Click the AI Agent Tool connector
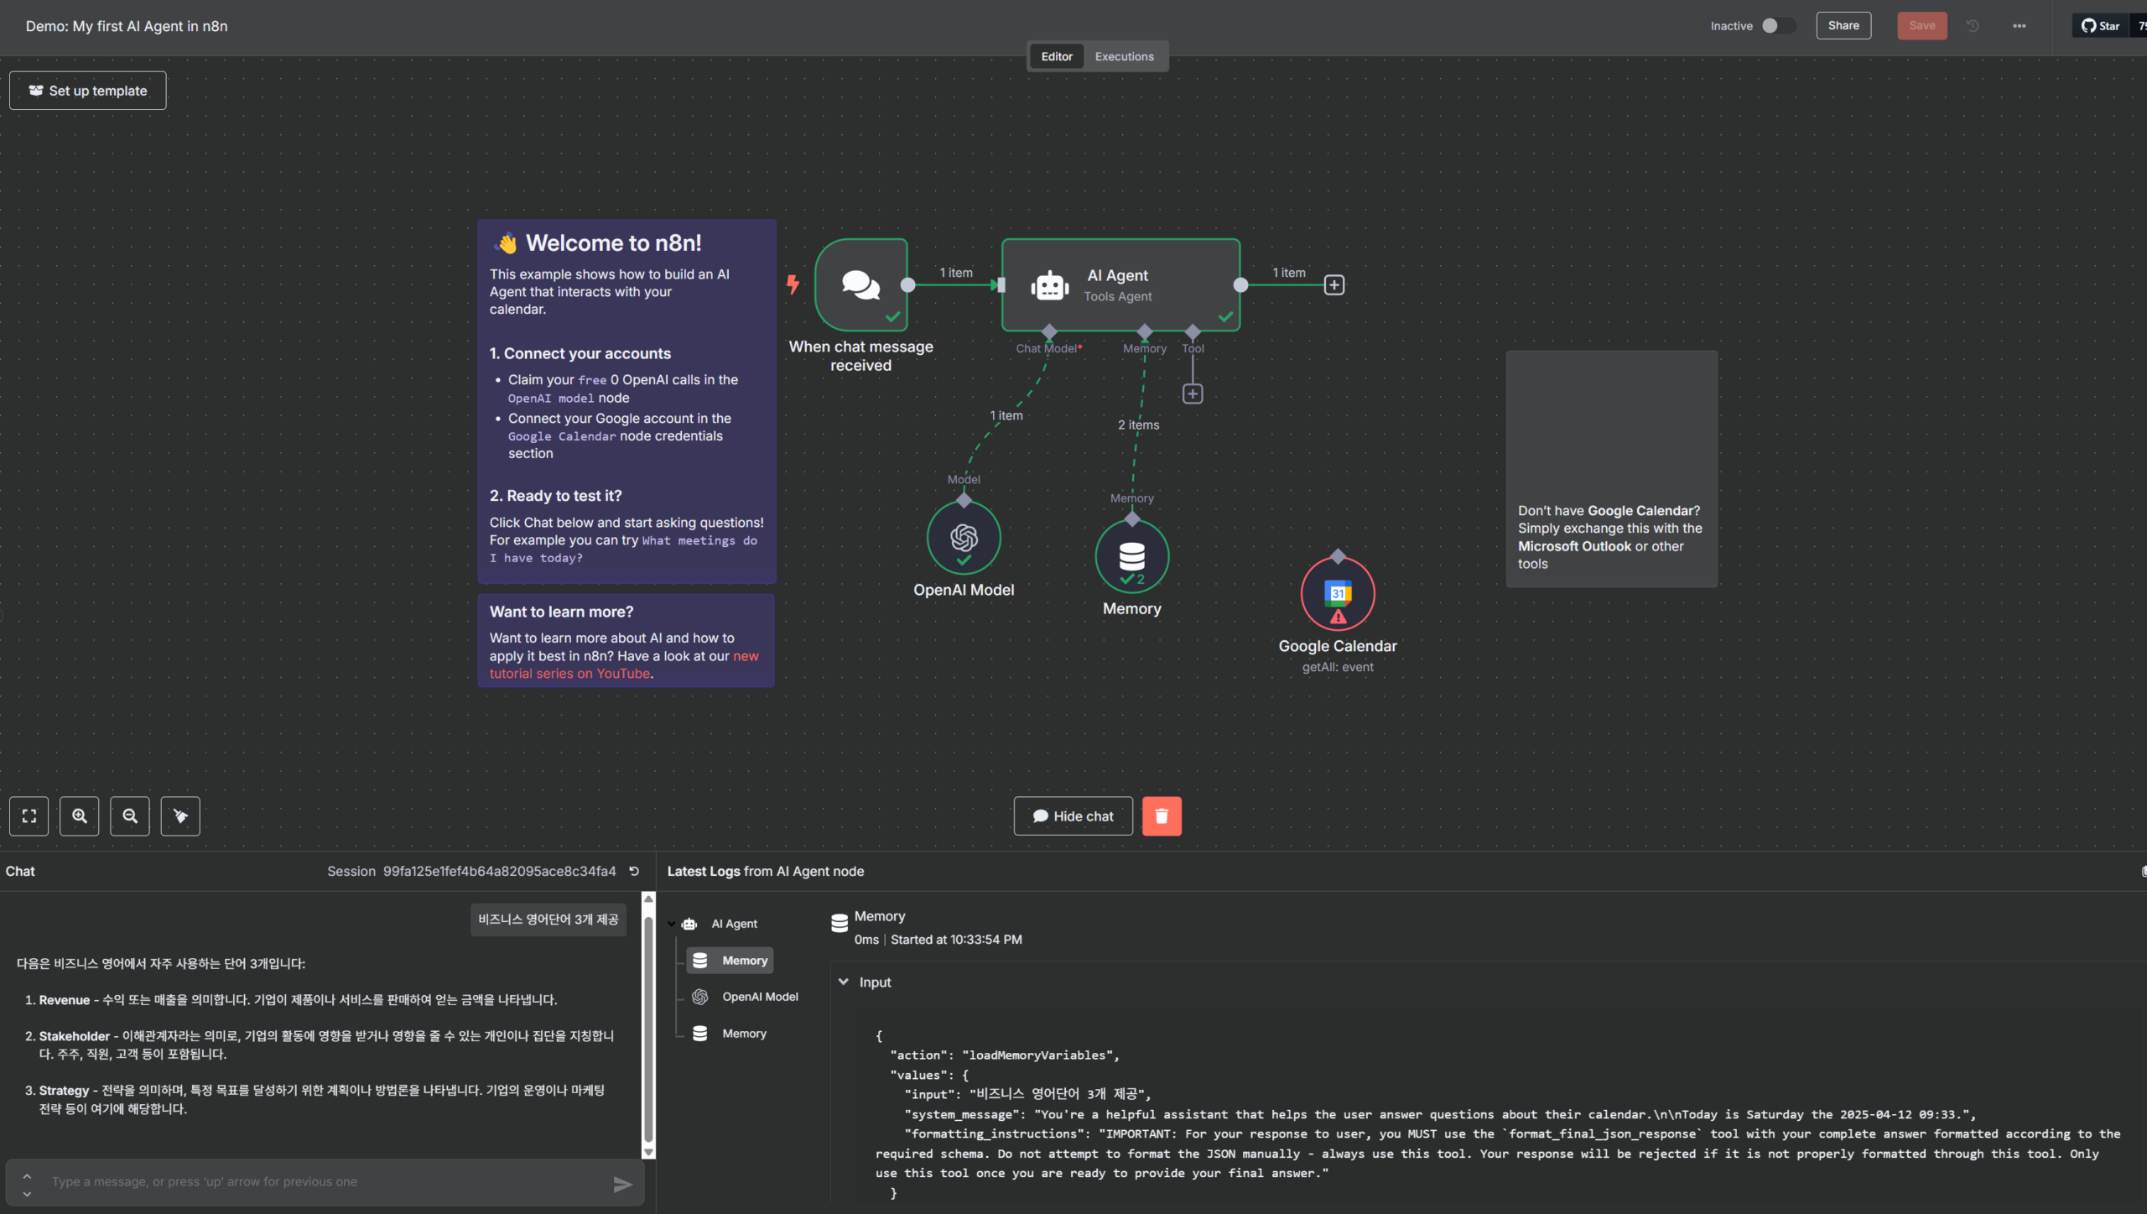2147x1214 pixels. pyautogui.click(x=1193, y=331)
